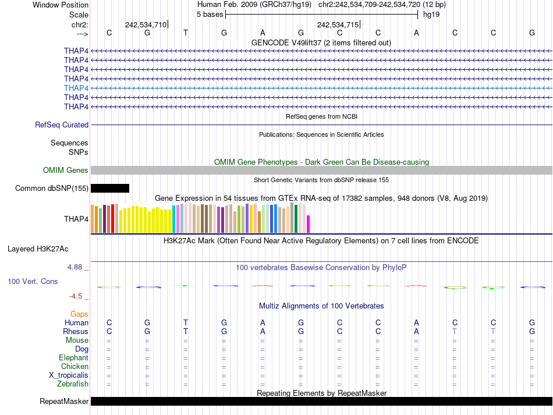Click the Common dbSNP(155) track label
The width and height of the screenshot is (553, 415).
click(x=52, y=188)
